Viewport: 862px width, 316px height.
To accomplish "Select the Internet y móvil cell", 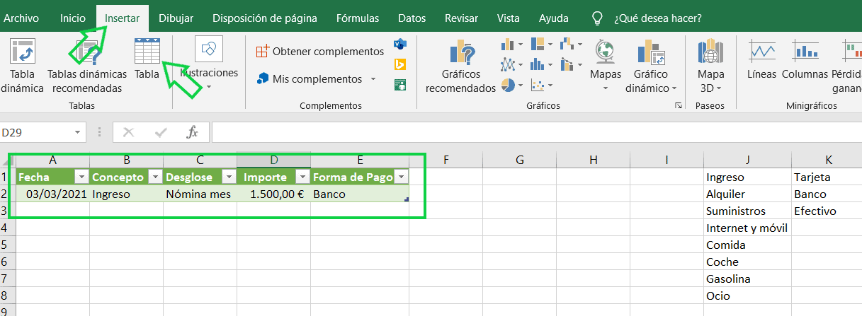I will (747, 228).
